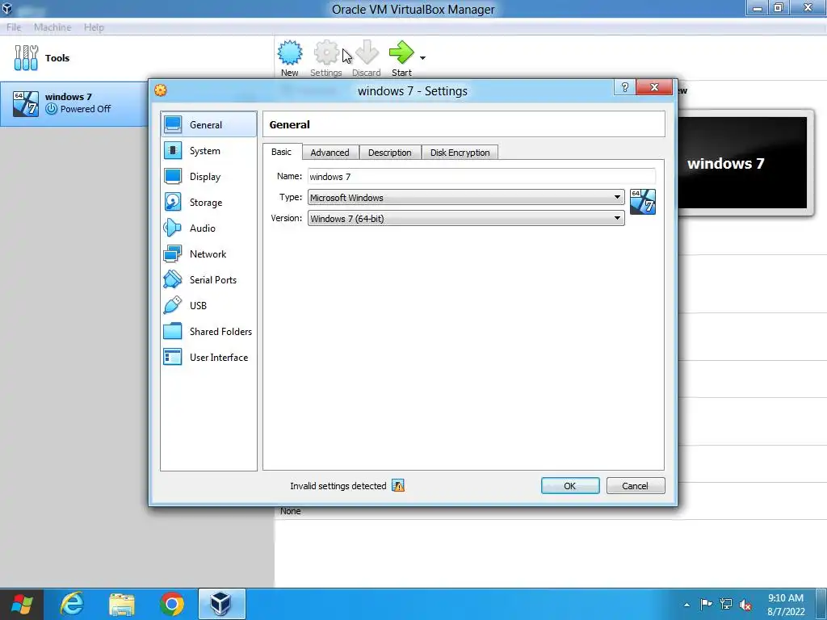The image size is (827, 620).
Task: Click OK to save settings
Action: [570, 485]
